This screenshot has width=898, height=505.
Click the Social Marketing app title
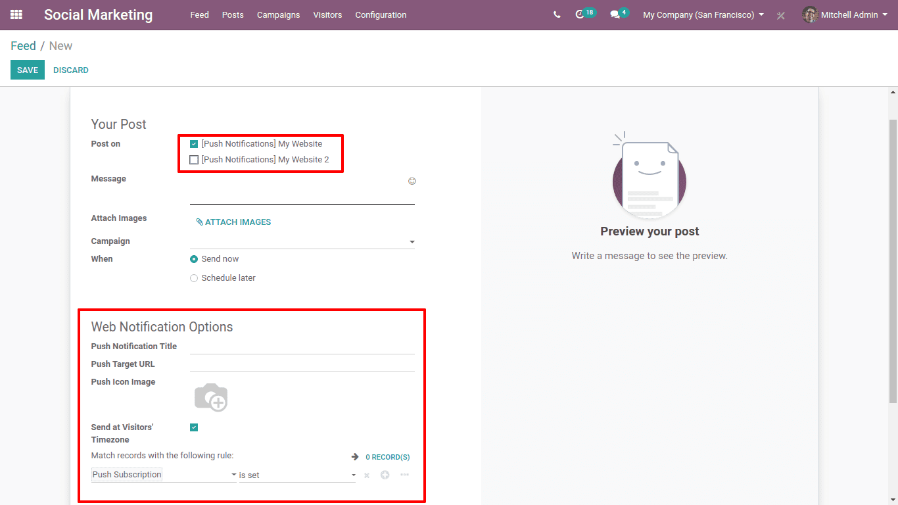(98, 14)
